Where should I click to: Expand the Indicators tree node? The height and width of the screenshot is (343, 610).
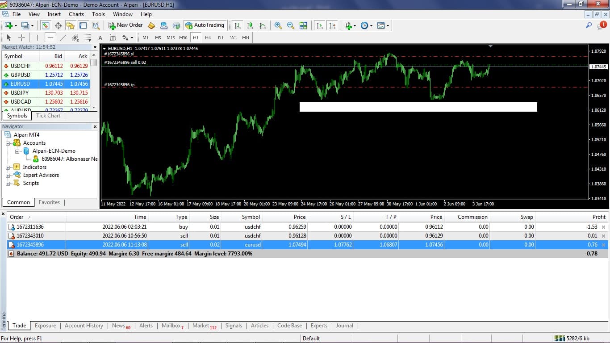click(8, 167)
